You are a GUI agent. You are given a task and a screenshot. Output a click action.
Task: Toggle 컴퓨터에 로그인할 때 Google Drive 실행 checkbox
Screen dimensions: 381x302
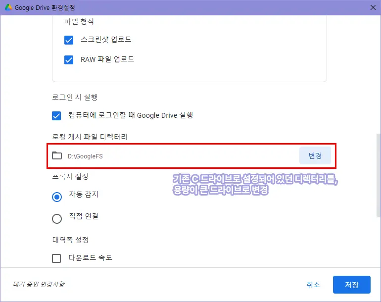pos(56,116)
